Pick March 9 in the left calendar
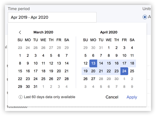 pyautogui.click(x=28, y=63)
